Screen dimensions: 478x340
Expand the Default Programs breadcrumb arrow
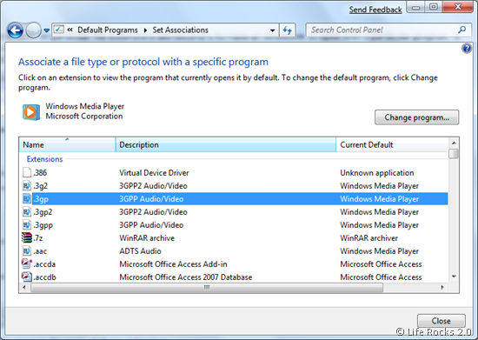[145, 30]
